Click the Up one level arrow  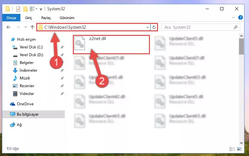coord(32,27)
